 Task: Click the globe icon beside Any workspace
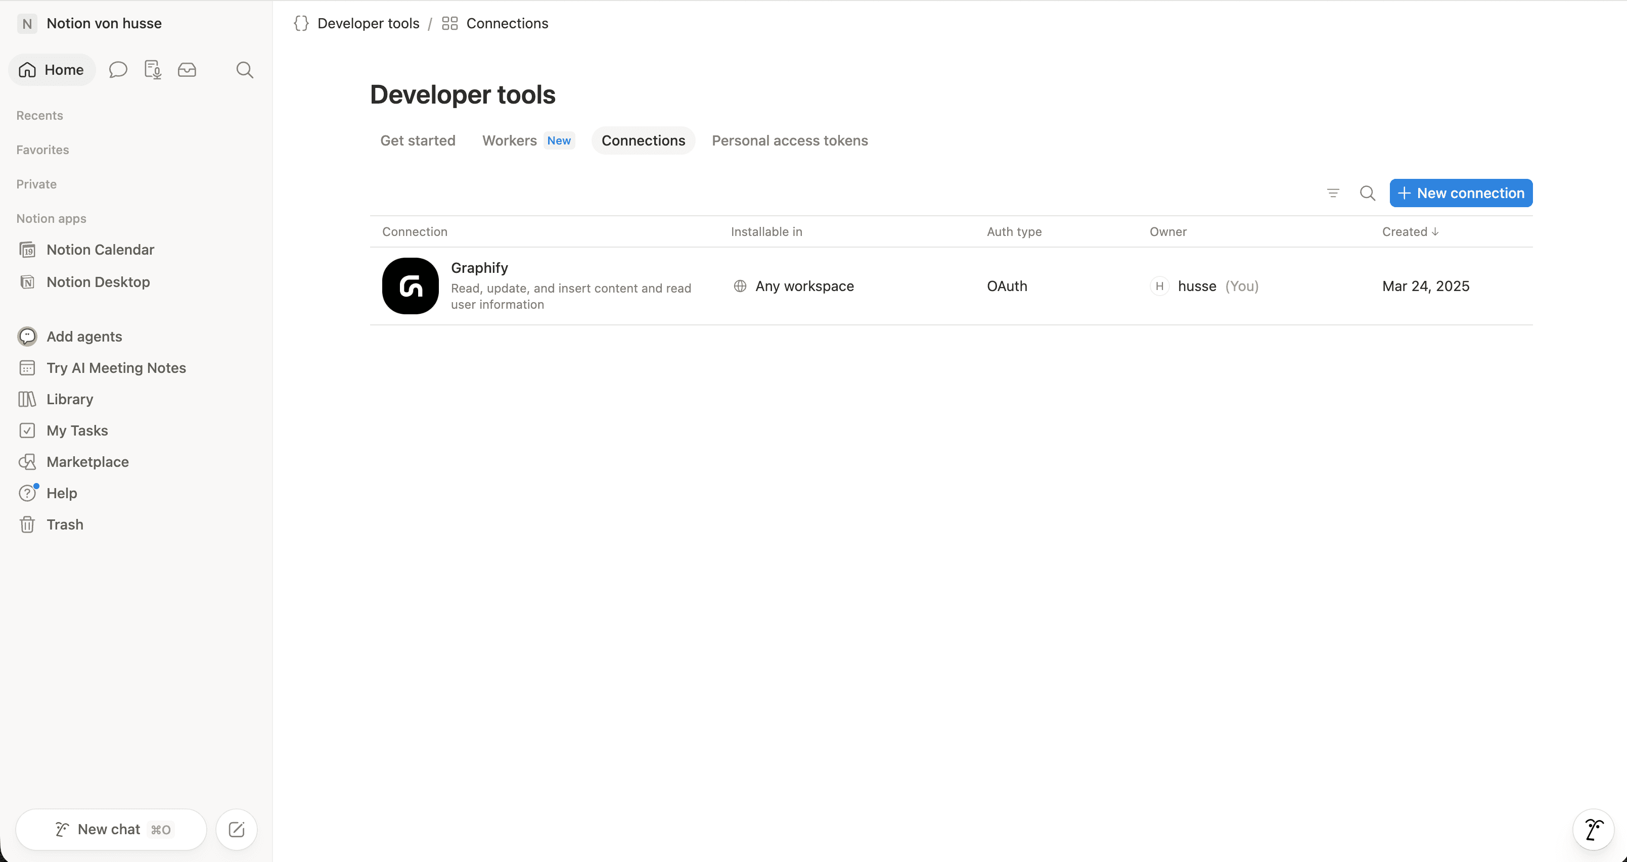pyautogui.click(x=740, y=286)
